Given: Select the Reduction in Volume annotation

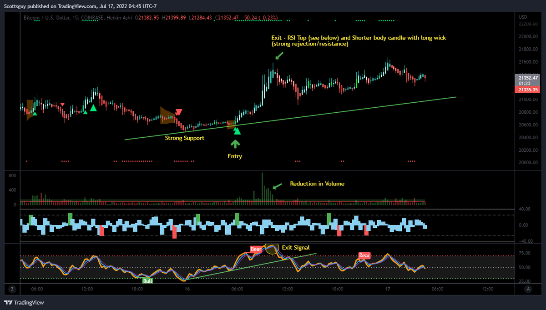Looking at the screenshot, I should click(x=317, y=184).
